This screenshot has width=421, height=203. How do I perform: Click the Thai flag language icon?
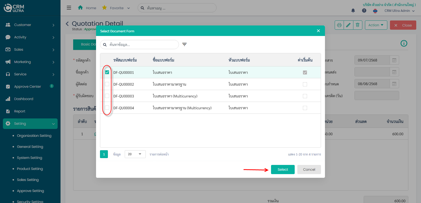click(375, 11)
